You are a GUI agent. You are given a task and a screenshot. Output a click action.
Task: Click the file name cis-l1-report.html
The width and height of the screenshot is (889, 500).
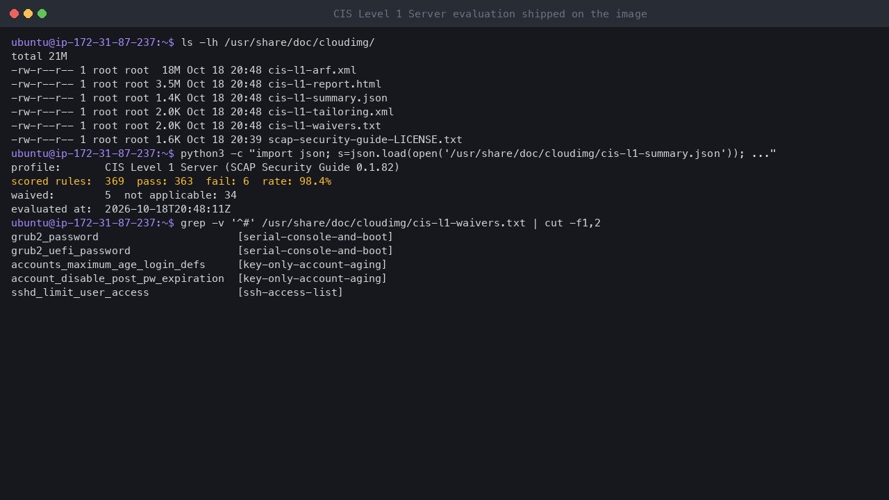click(324, 84)
